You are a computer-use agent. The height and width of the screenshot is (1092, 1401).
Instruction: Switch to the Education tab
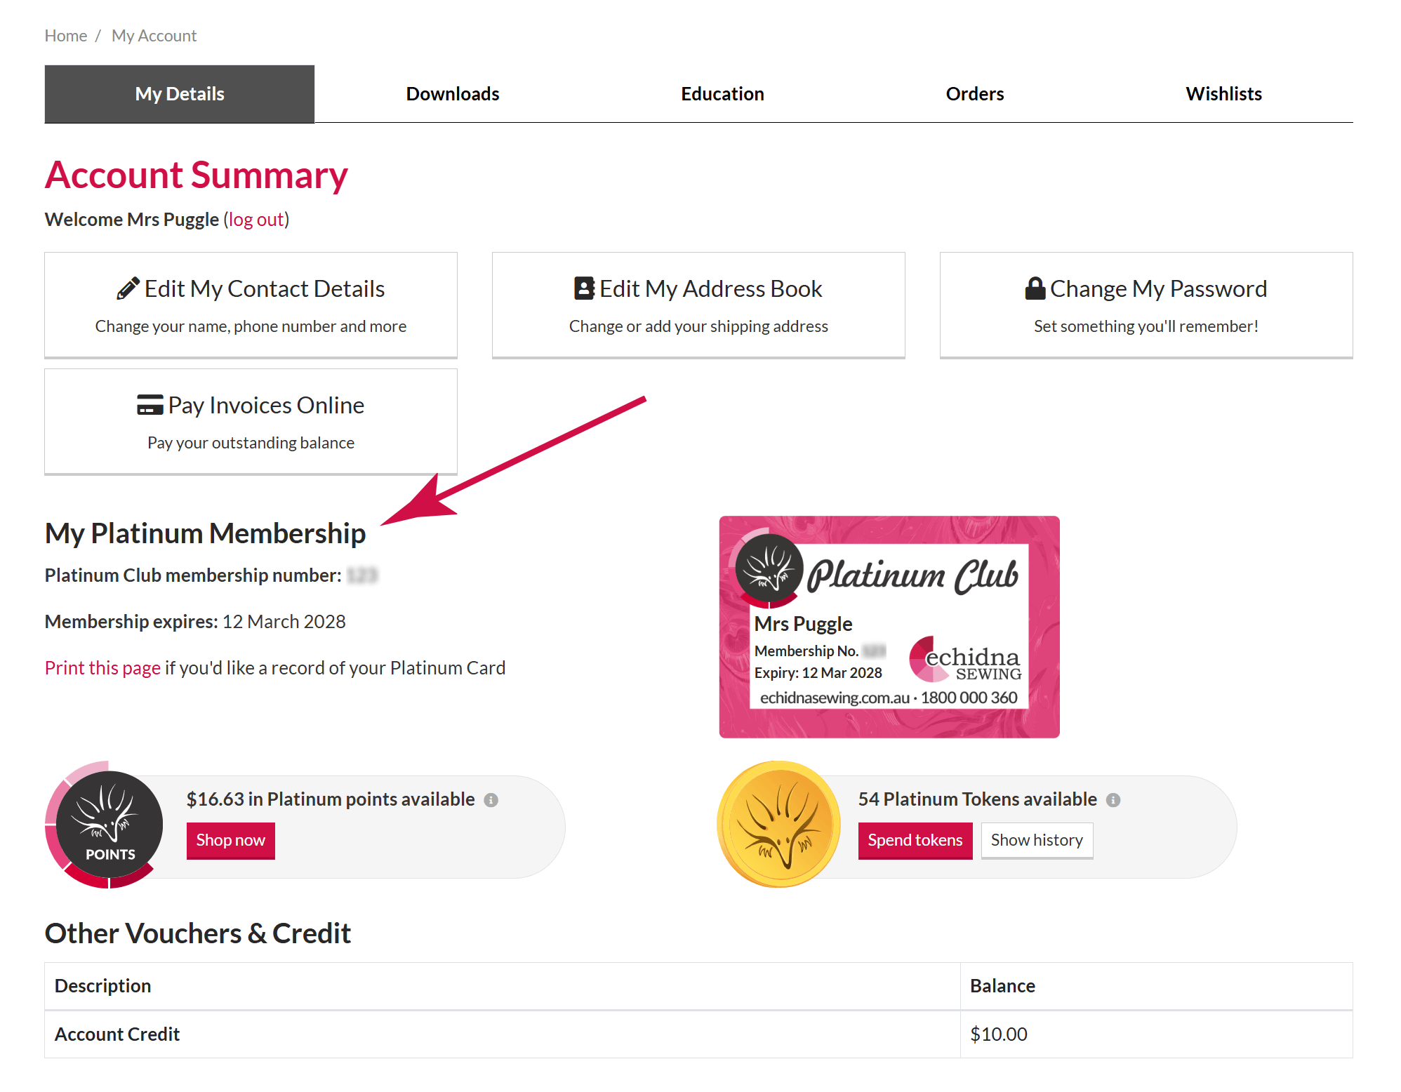pos(722,94)
